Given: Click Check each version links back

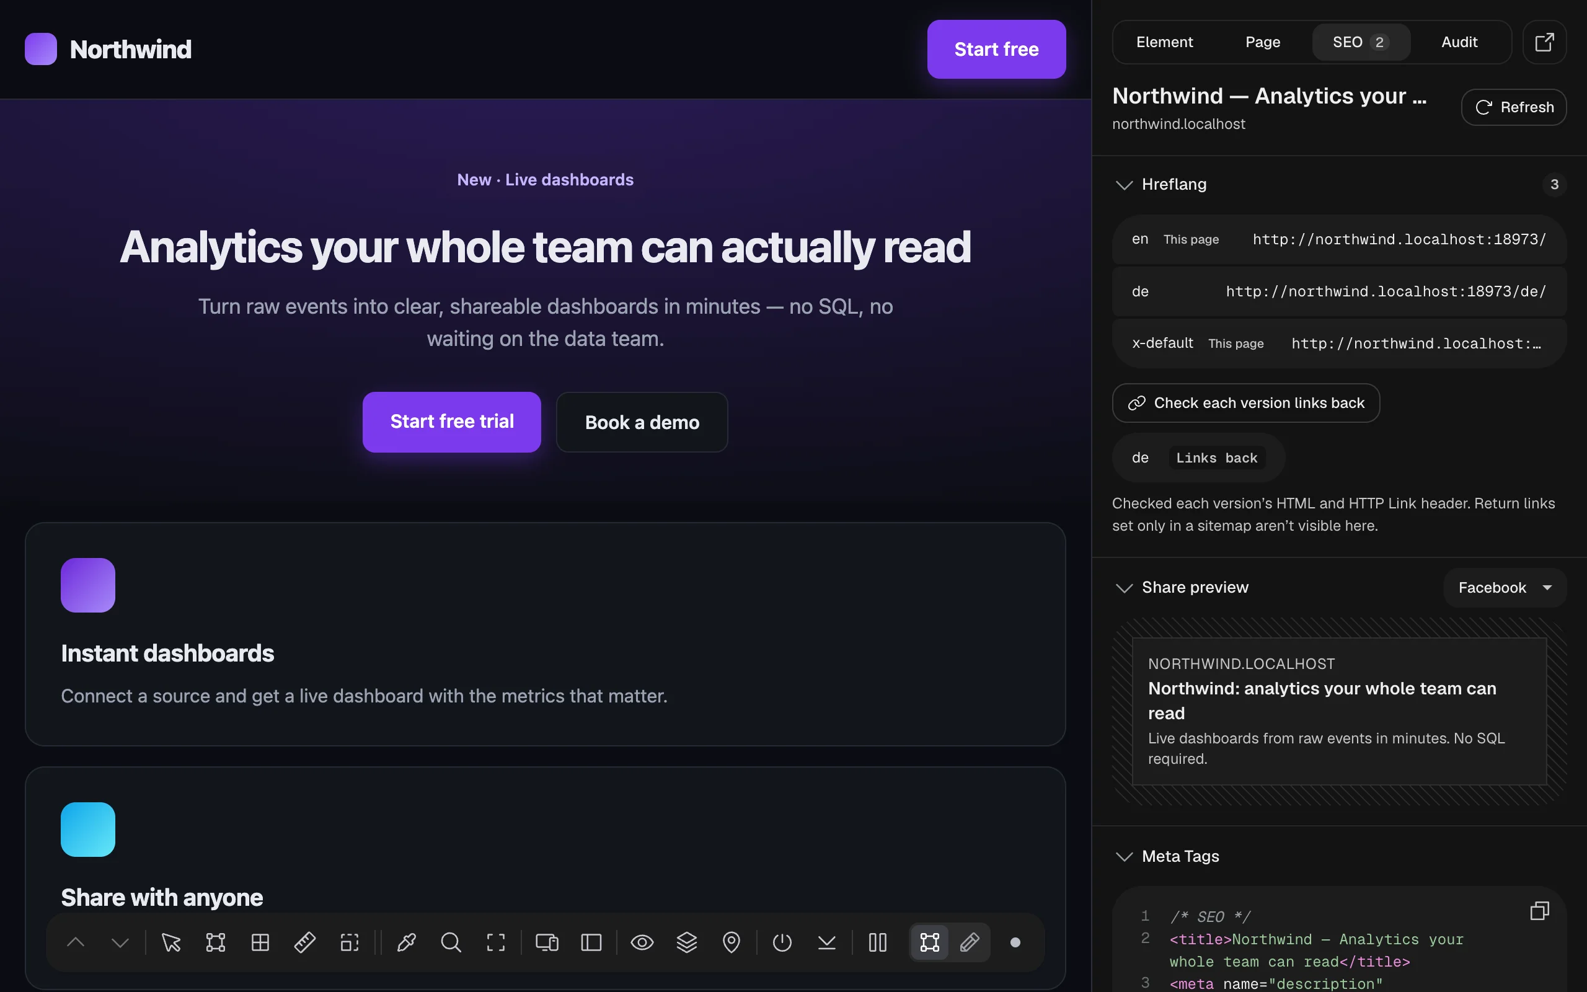Looking at the screenshot, I should pos(1246,403).
